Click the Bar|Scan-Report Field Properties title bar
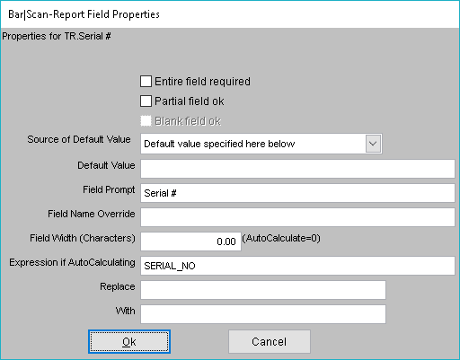This screenshot has height=360, width=460. [230, 14]
